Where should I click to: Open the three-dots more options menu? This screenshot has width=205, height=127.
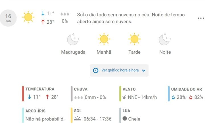pyautogui.click(x=201, y=18)
